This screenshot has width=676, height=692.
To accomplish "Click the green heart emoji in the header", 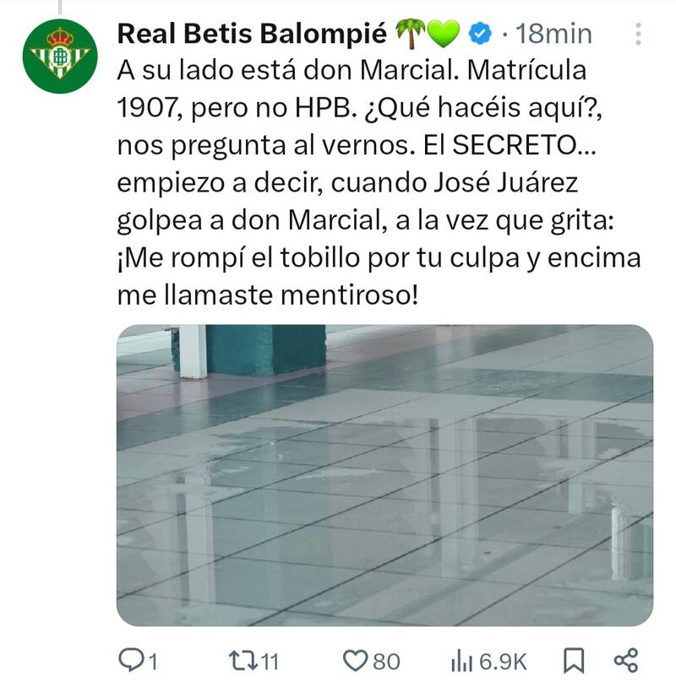I will point(444,34).
